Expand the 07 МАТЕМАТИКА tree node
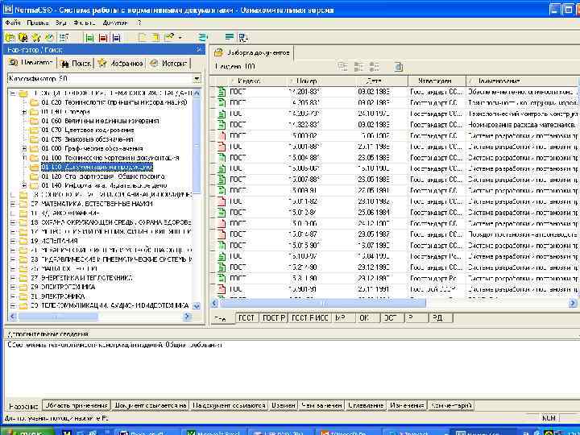Viewport: 580px width, 435px height. click(13, 204)
